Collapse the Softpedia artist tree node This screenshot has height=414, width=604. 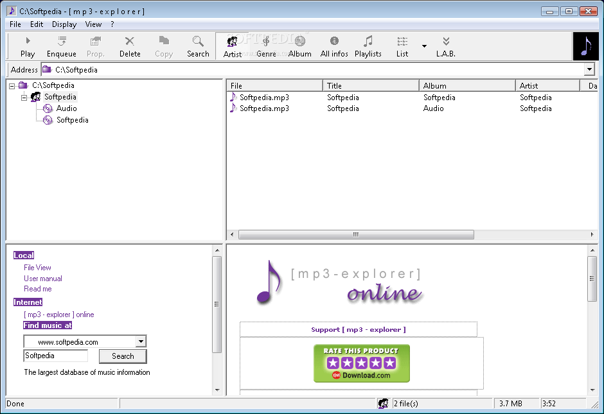24,98
